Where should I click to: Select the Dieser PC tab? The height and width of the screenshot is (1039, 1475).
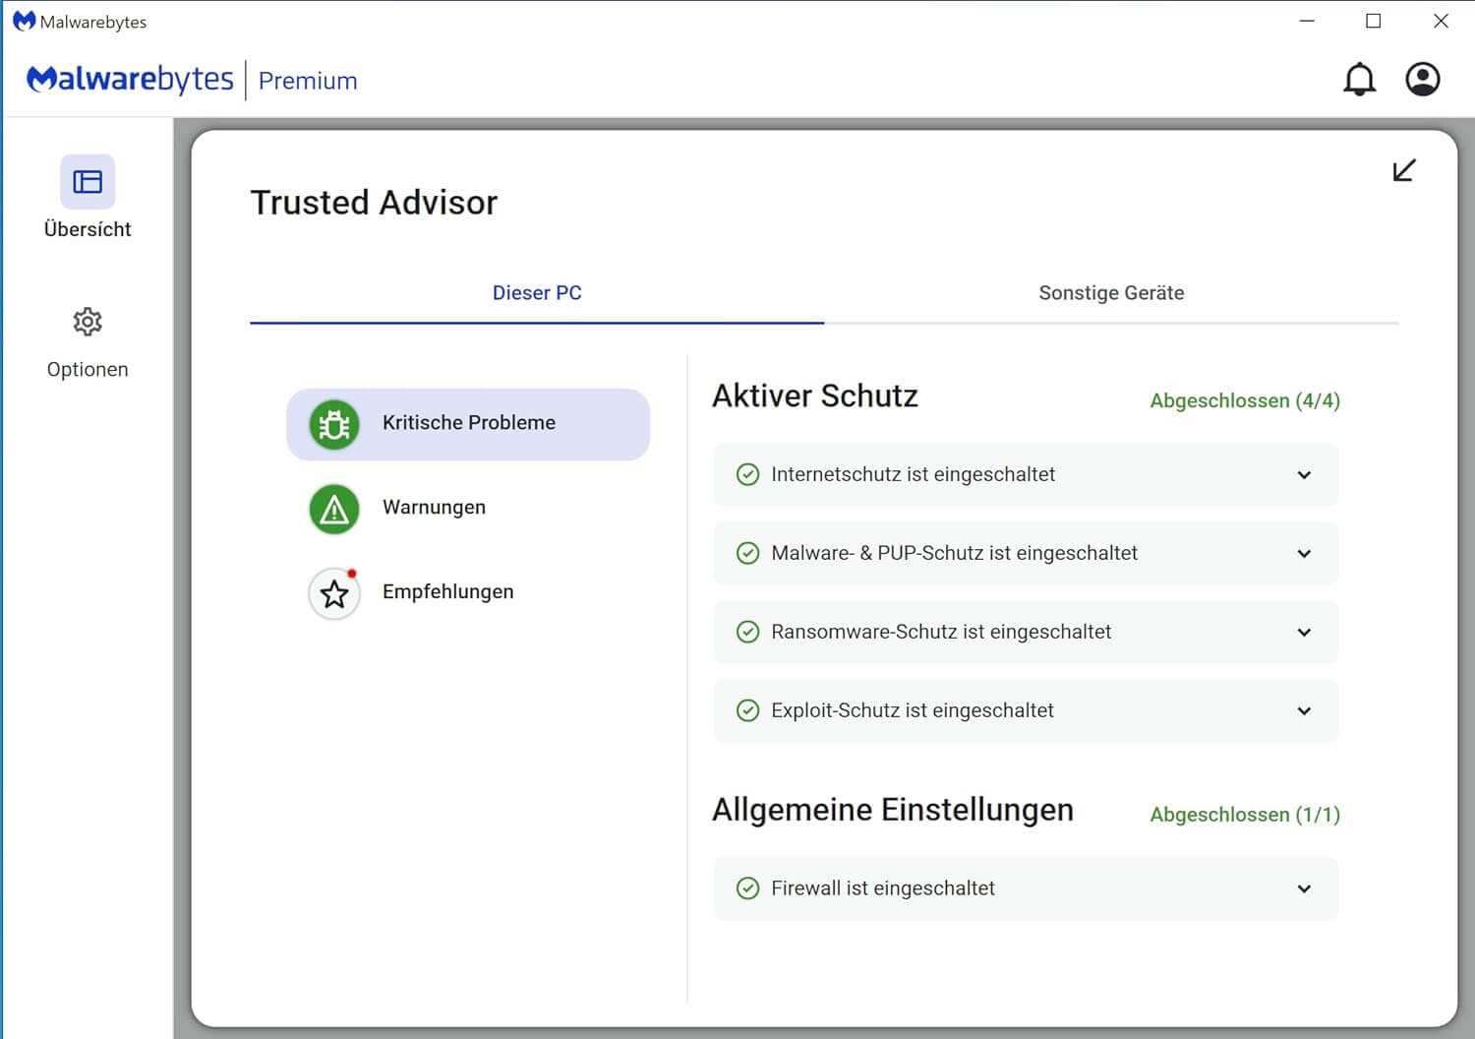click(x=537, y=292)
